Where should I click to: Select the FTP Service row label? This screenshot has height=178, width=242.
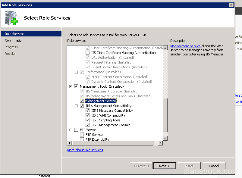pyautogui.click(x=94, y=135)
